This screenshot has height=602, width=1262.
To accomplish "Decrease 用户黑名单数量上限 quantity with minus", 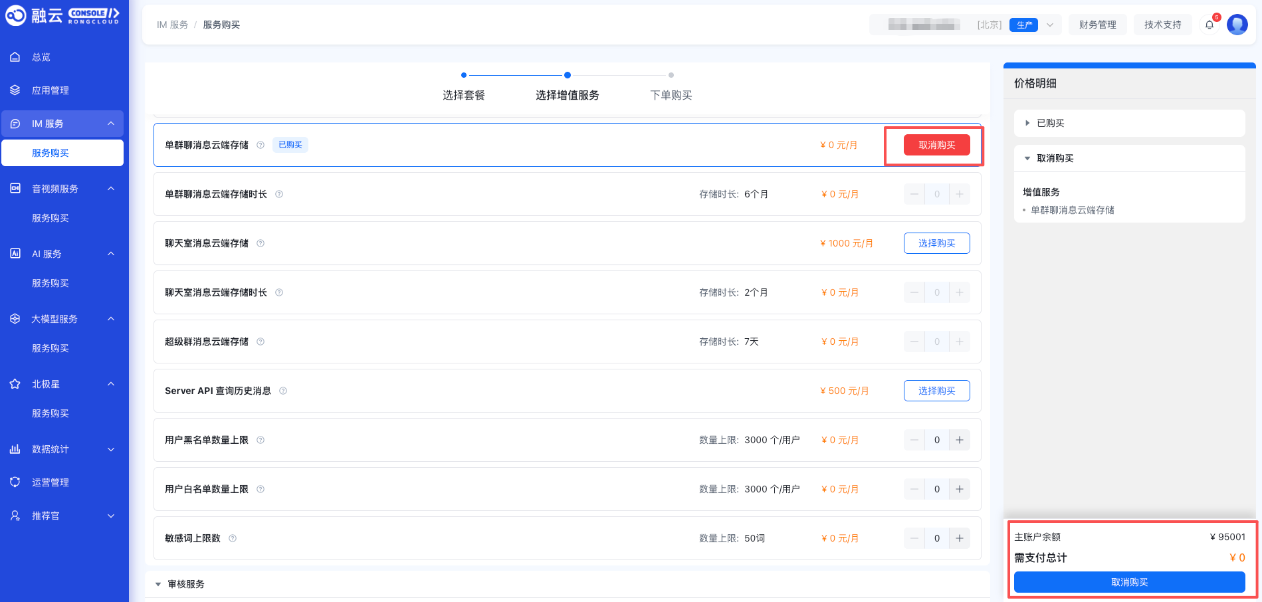I will click(x=914, y=440).
